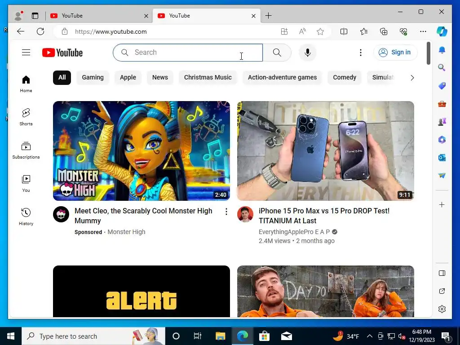Open the Edge sidebar search
The height and width of the screenshot is (345, 460).
(442, 68)
